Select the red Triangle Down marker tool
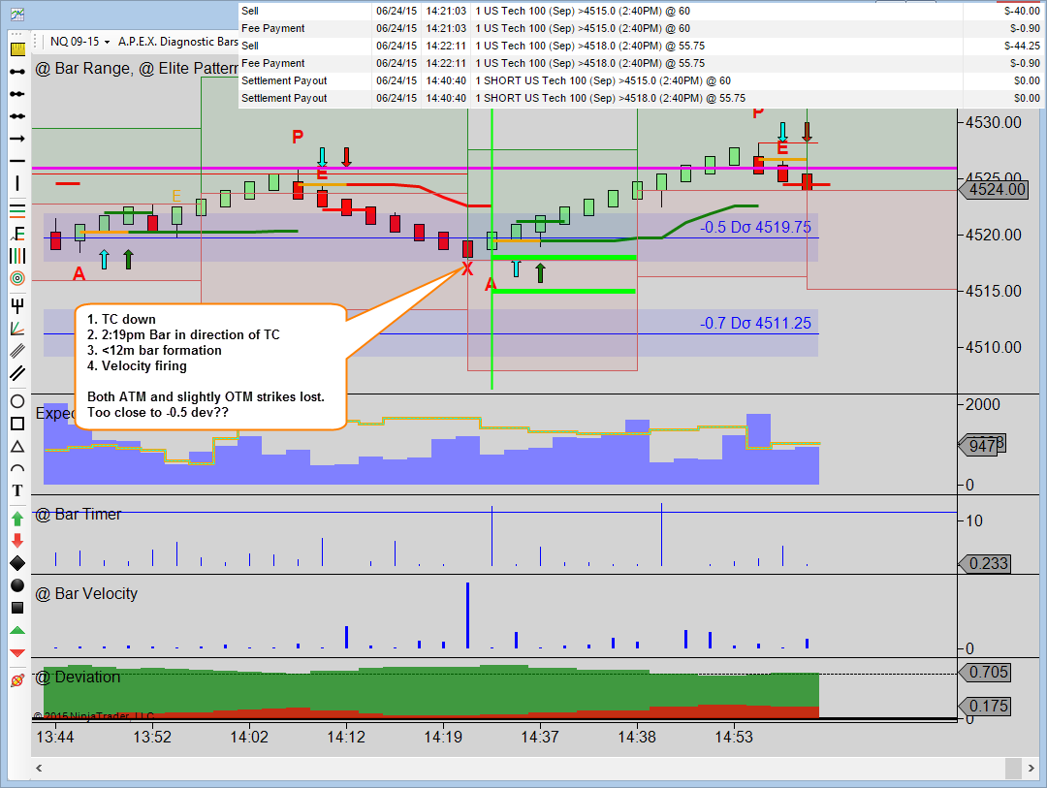 tap(17, 652)
